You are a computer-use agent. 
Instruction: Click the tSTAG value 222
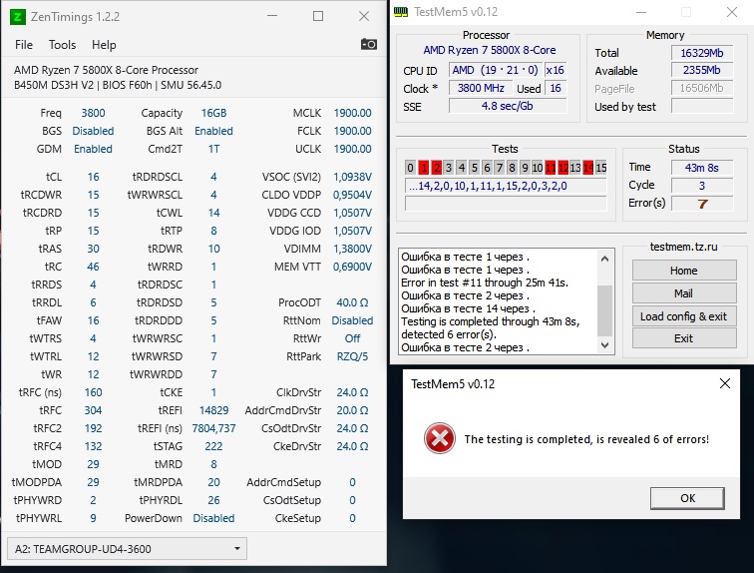[213, 446]
